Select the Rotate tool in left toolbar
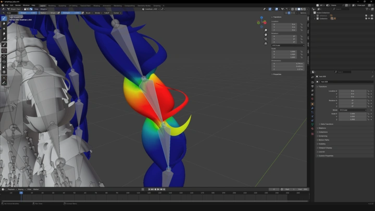 [x=4, y=61]
